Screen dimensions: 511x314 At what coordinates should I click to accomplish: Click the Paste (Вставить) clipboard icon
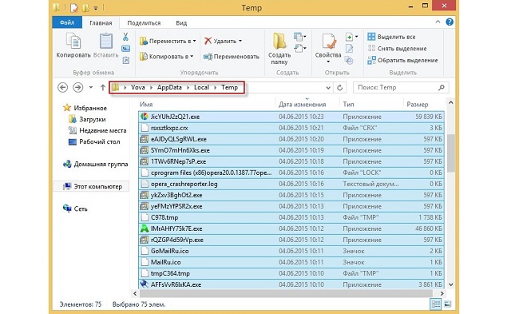[x=106, y=42]
